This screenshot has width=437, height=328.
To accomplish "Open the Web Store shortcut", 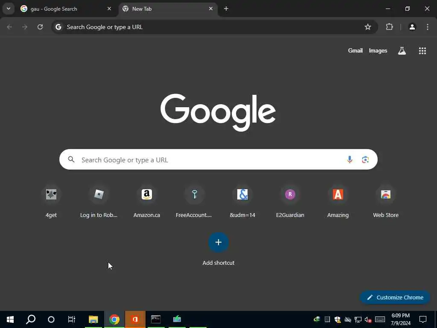I will click(386, 202).
